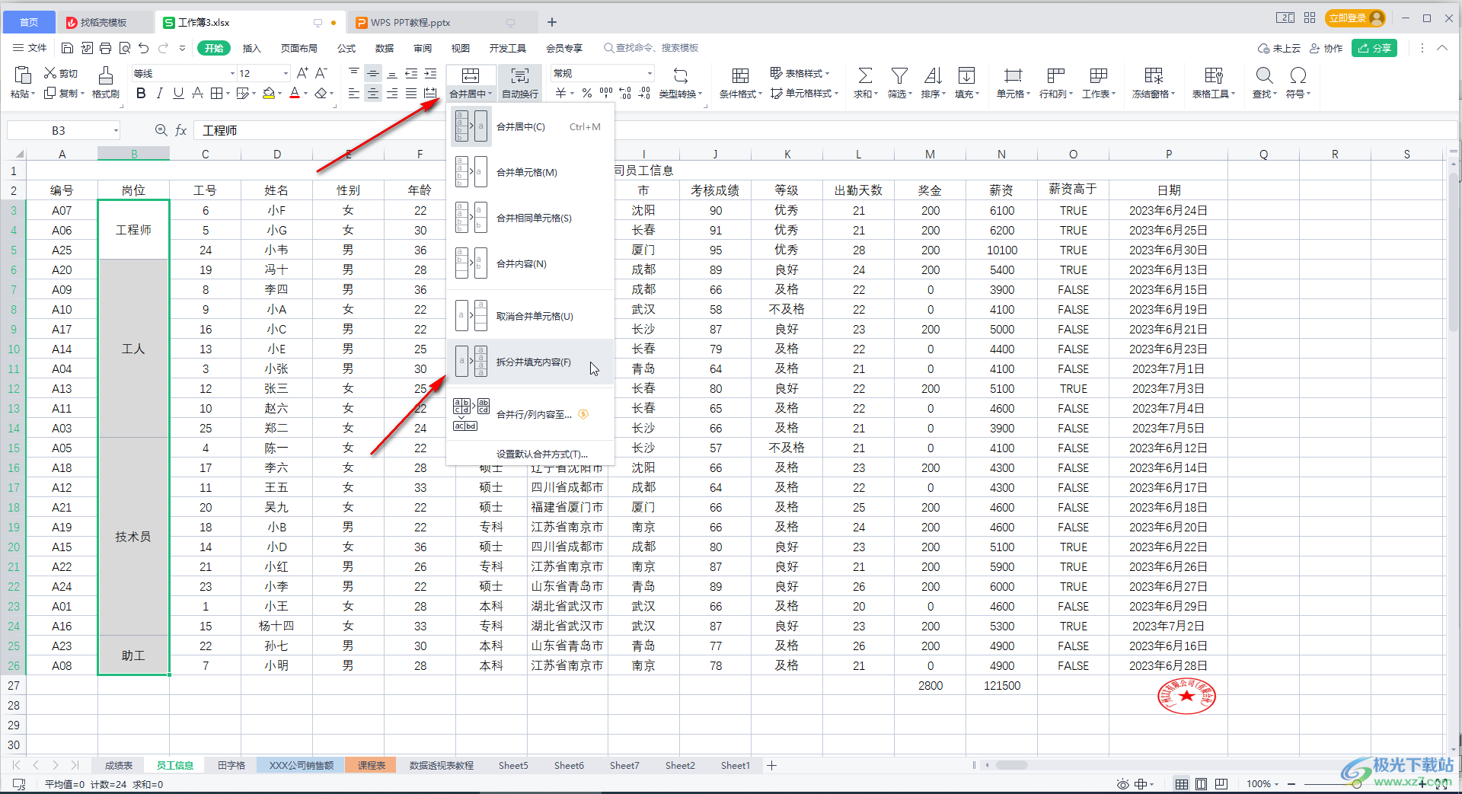Apply the red font color swatch
This screenshot has width=1462, height=794.
coord(295,93)
